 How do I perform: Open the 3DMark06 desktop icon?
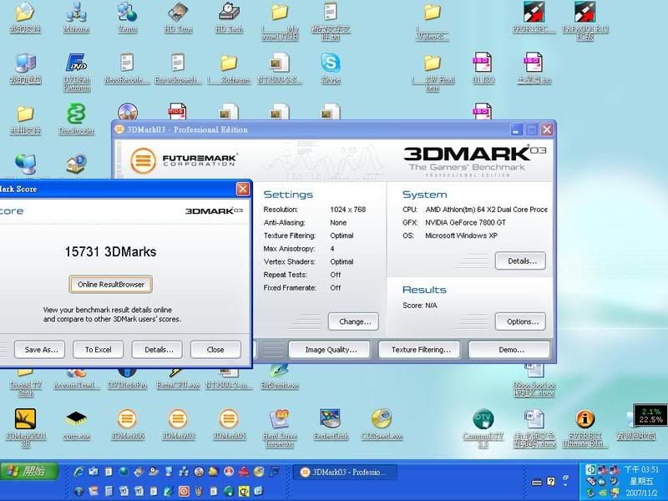pyautogui.click(x=128, y=425)
